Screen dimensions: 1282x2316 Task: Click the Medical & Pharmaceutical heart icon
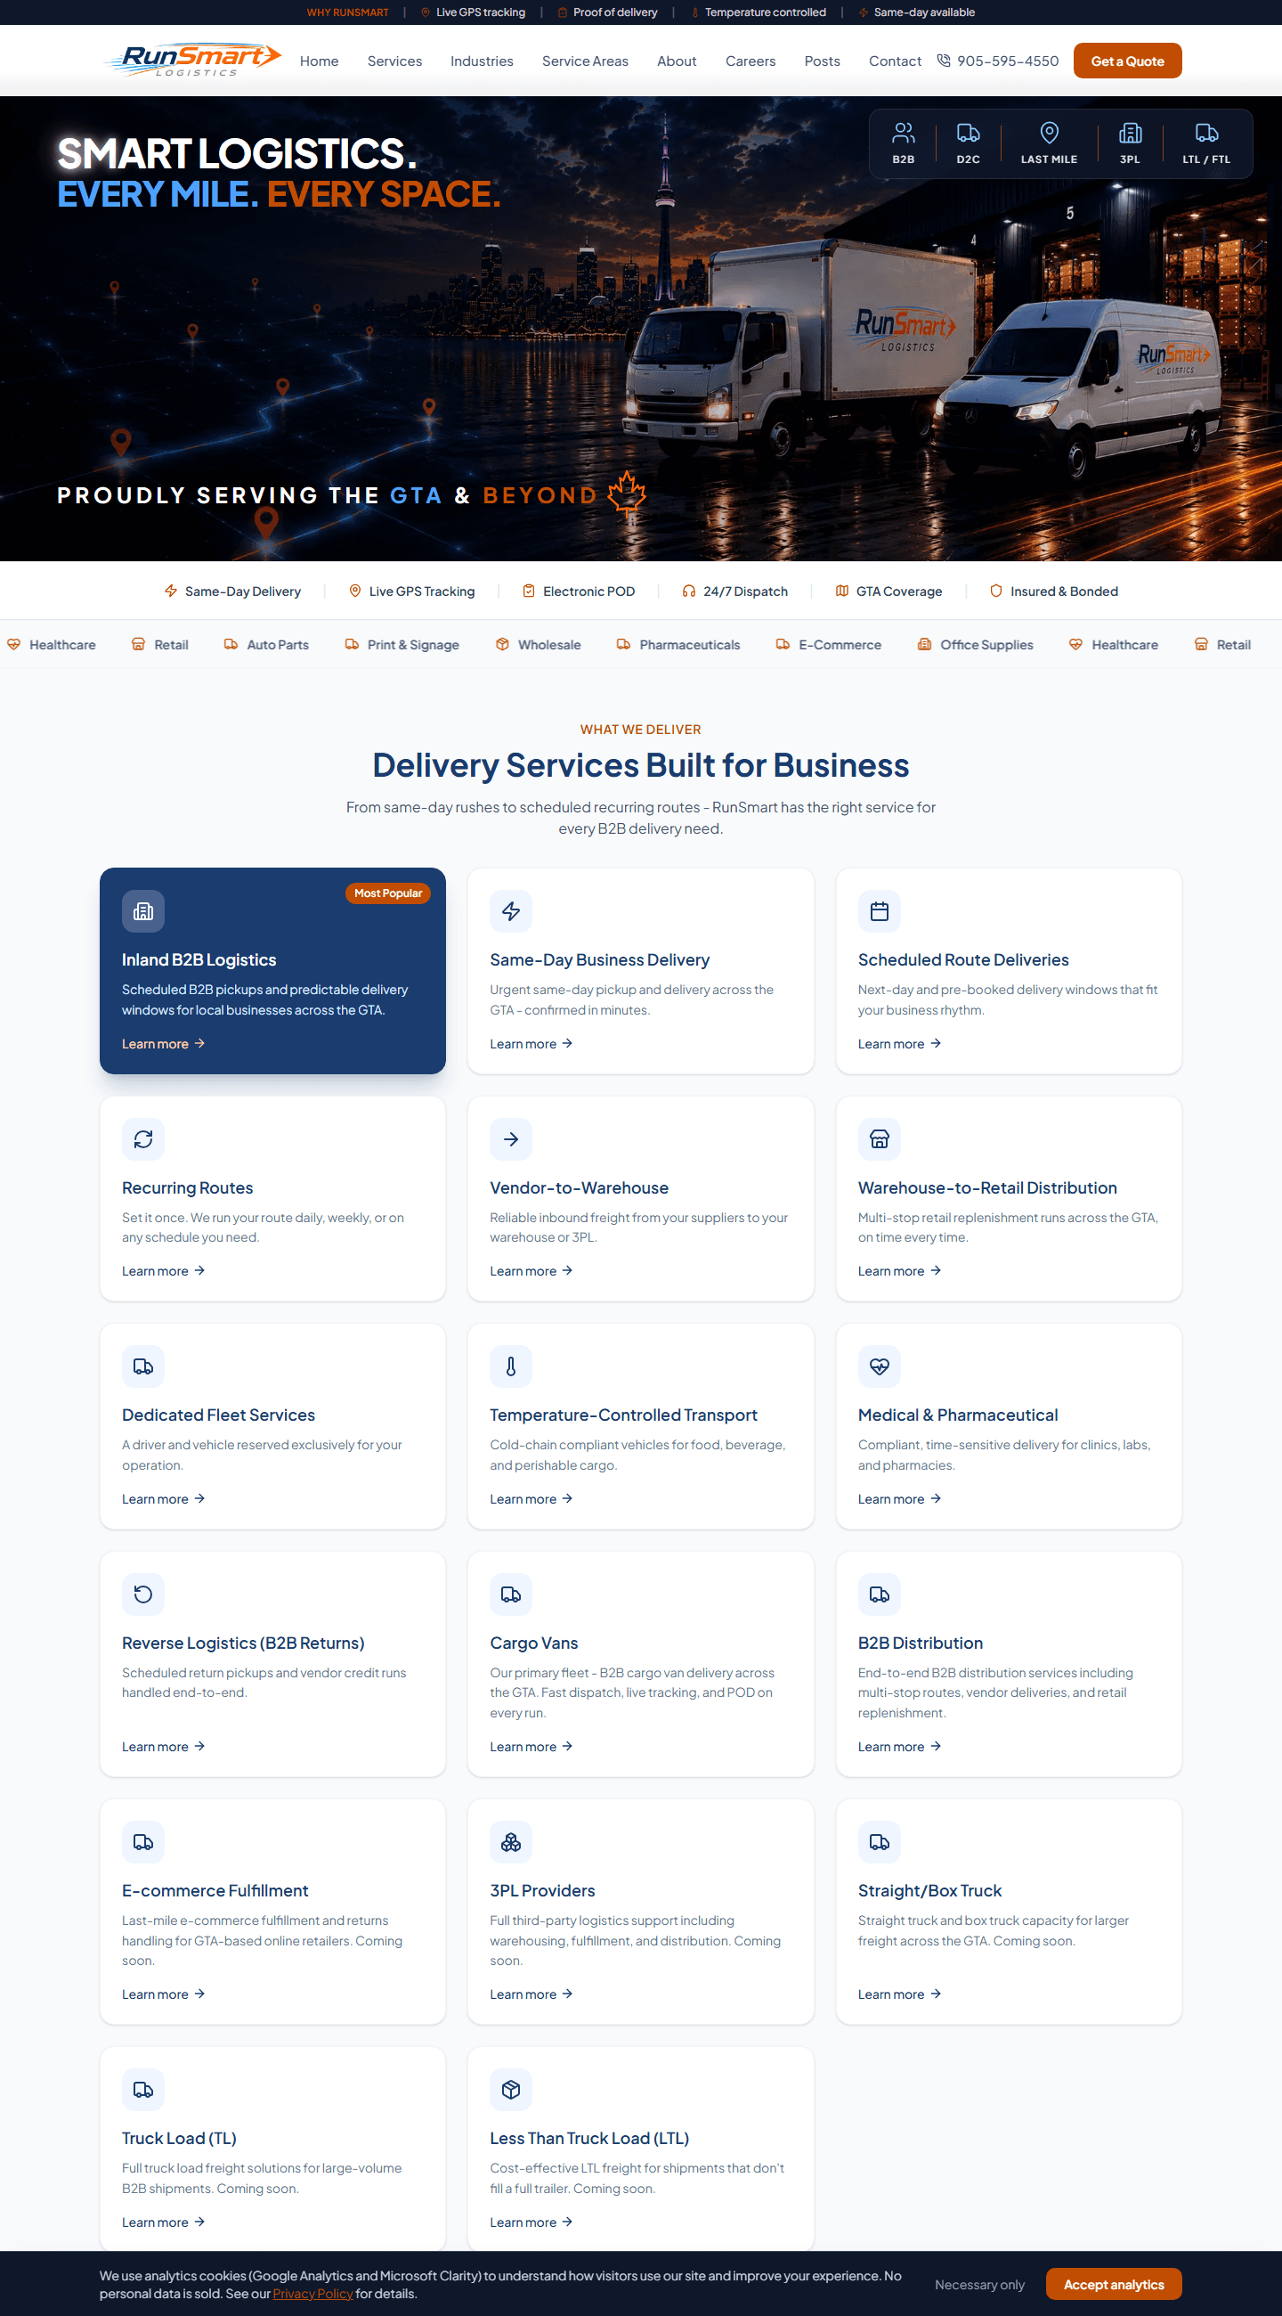(880, 1366)
